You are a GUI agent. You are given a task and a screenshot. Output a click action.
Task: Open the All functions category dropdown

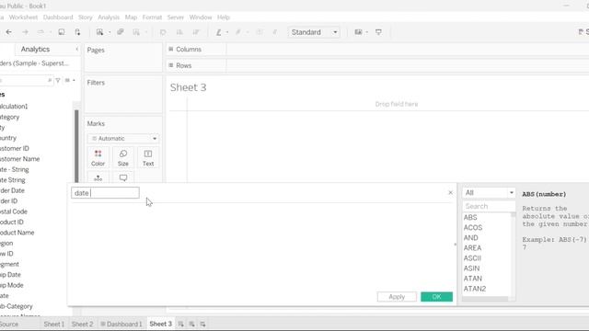pyautogui.click(x=489, y=192)
